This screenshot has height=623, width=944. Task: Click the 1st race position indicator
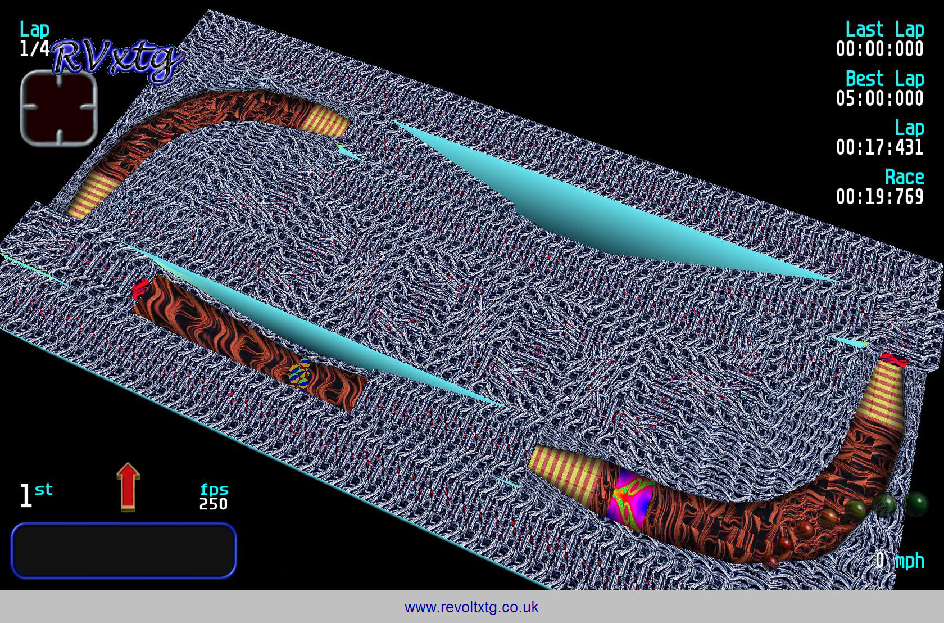point(35,495)
